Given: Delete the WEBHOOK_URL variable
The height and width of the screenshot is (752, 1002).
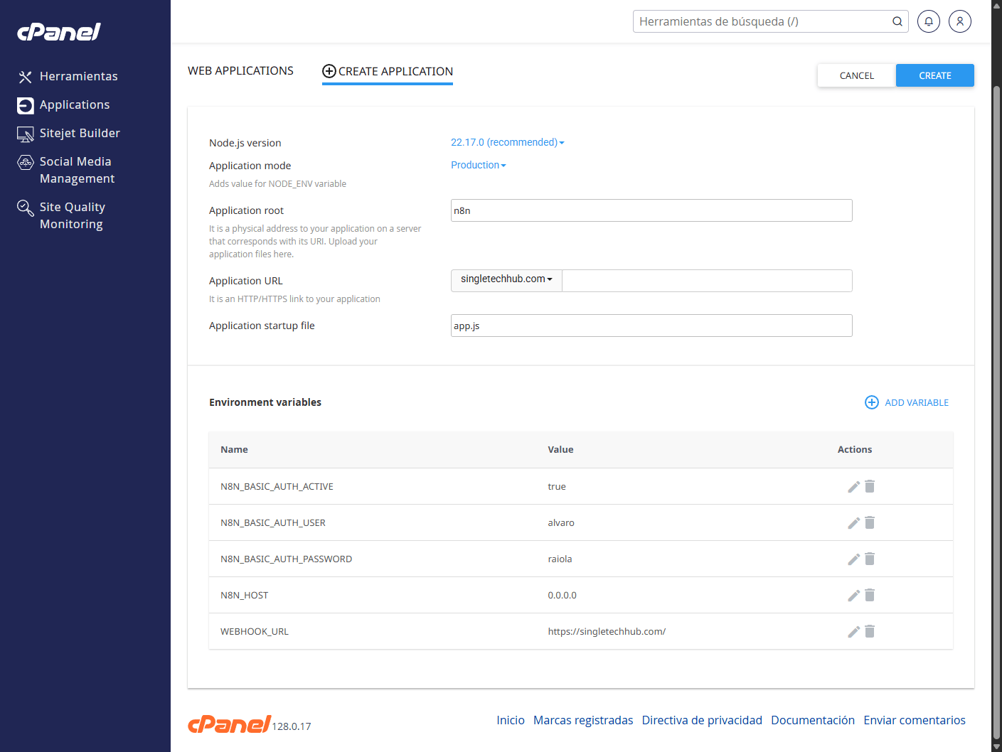Looking at the screenshot, I should point(870,631).
